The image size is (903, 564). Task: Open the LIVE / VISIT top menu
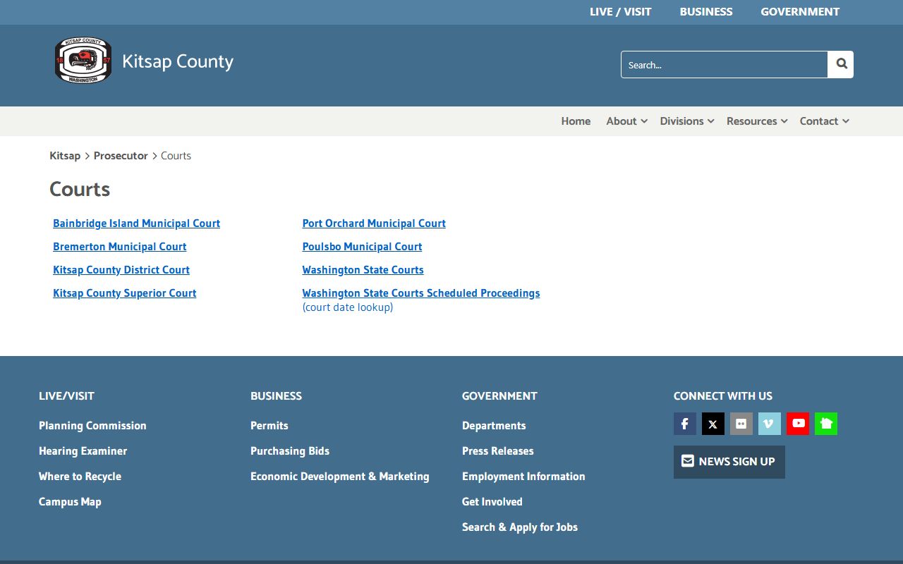point(620,12)
